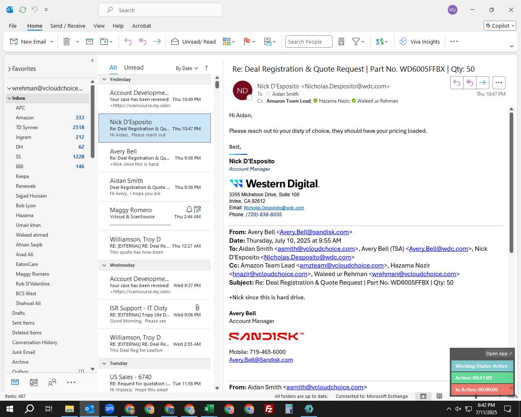Open More actions ellipsis in reading pane
This screenshot has width=521, height=417.
[499, 83]
